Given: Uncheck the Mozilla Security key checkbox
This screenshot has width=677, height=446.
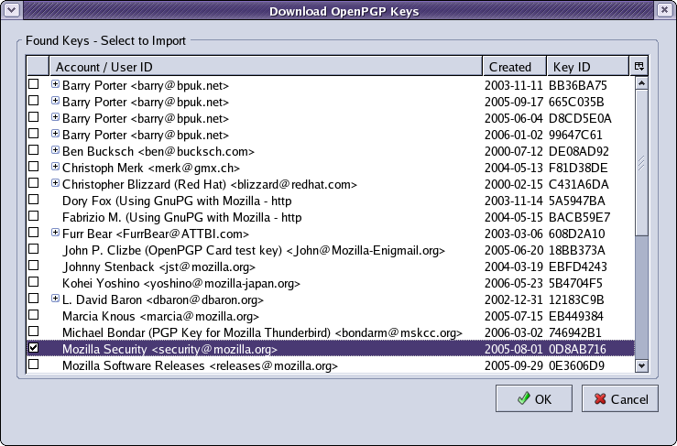Looking at the screenshot, I should click(33, 348).
